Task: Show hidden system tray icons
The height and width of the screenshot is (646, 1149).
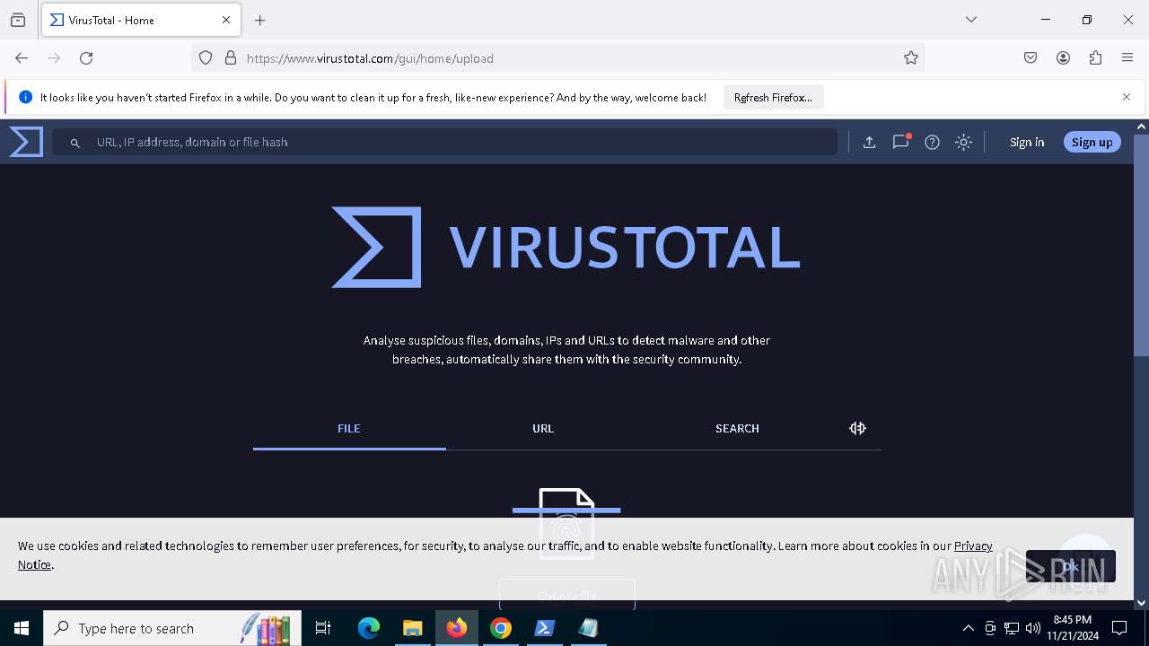Action: point(968,628)
